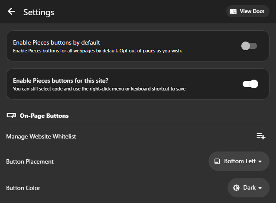
Task: Select the Manage Website Whitelist row label
Action: (x=41, y=136)
